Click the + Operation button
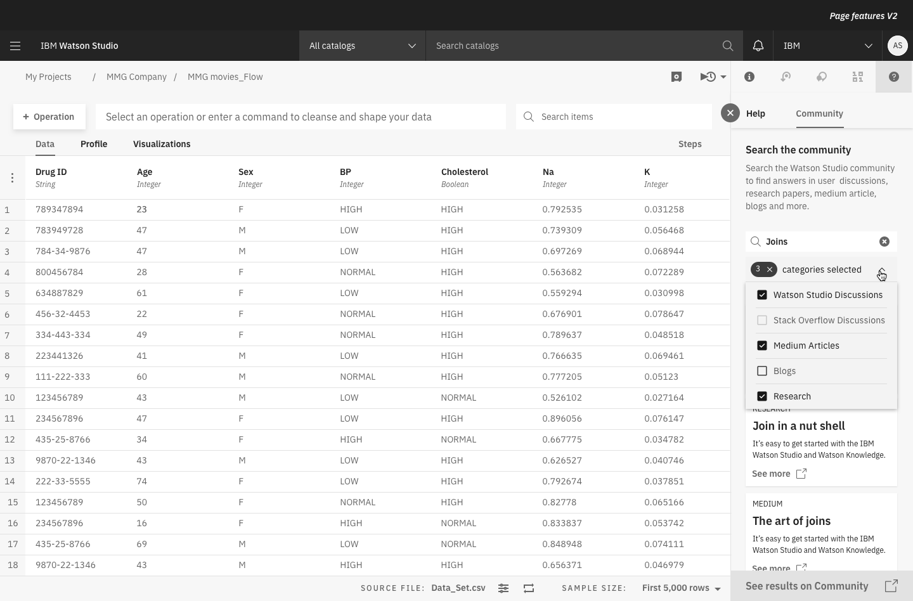The height and width of the screenshot is (601, 913). [x=49, y=117]
